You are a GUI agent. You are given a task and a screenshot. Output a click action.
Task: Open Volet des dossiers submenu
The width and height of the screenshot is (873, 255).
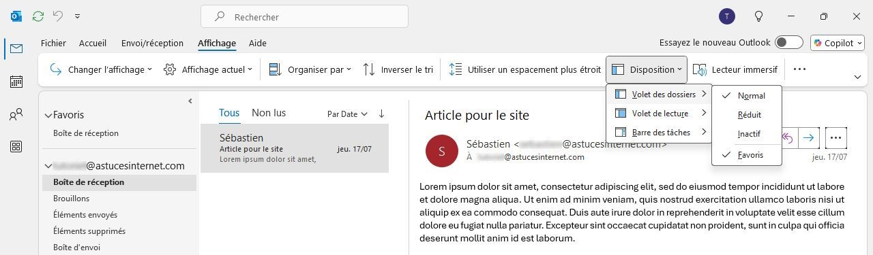click(660, 95)
